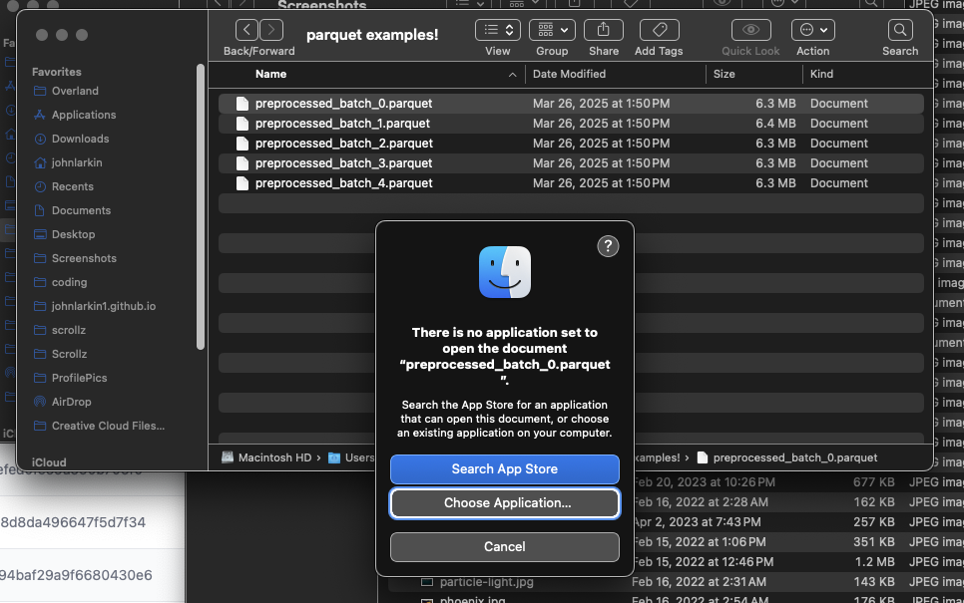
Task: Open johnlarkin home folder in sidebar
Action: (77, 162)
